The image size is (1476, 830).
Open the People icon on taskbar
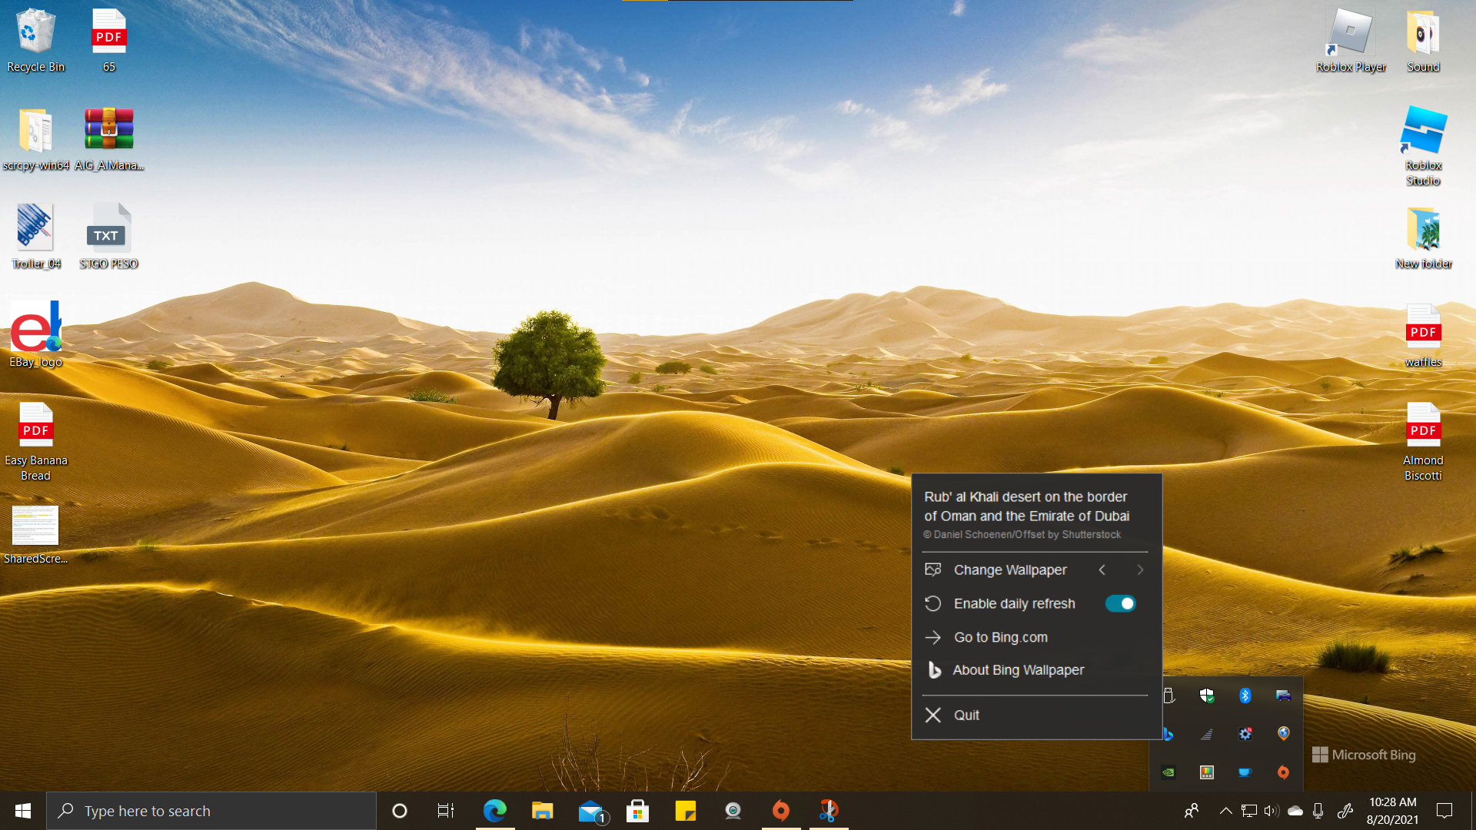click(1192, 811)
